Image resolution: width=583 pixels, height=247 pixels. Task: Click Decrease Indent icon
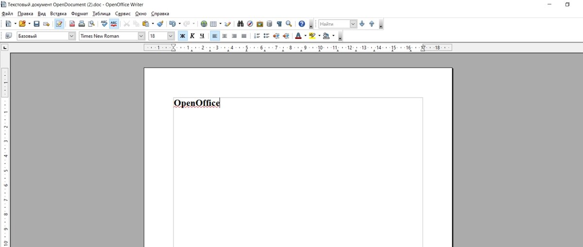(276, 35)
